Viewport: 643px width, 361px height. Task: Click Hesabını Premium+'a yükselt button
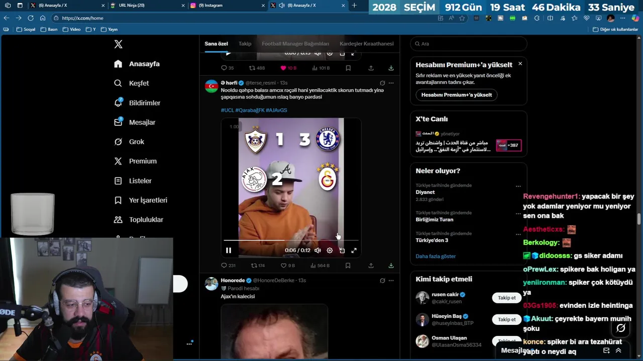click(457, 95)
